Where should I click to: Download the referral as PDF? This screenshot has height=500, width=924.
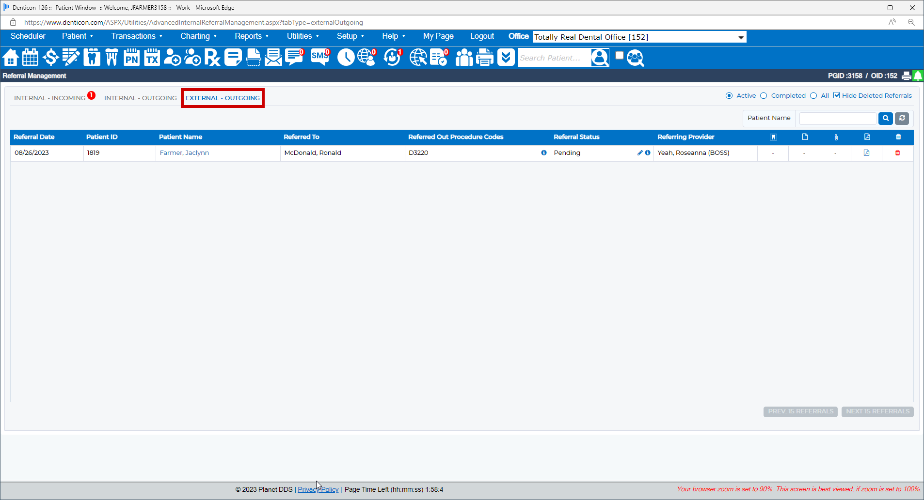click(867, 152)
